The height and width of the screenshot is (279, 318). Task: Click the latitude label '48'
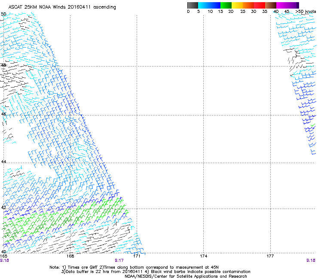pos(3,65)
